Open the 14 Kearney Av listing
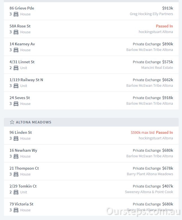Image resolution: width=182 pixels, height=220 pixels. coord(91,47)
